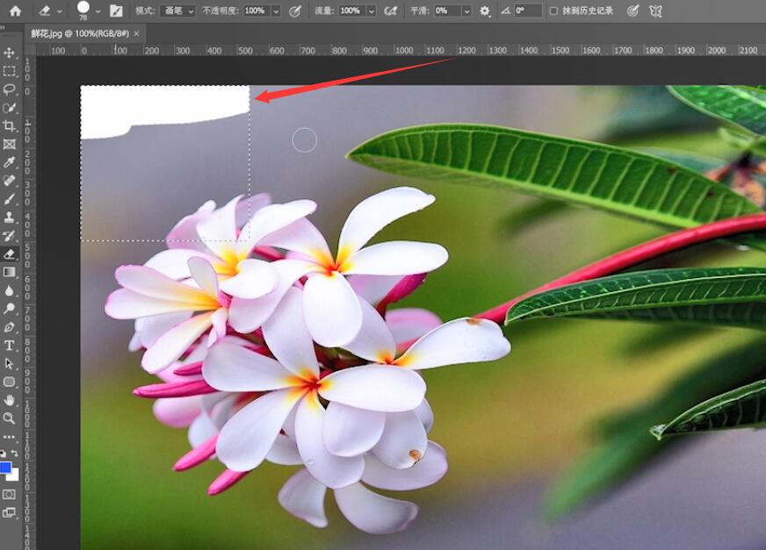Switch to the 鲜花.jpg document tab
The image size is (766, 550).
pyautogui.click(x=80, y=33)
